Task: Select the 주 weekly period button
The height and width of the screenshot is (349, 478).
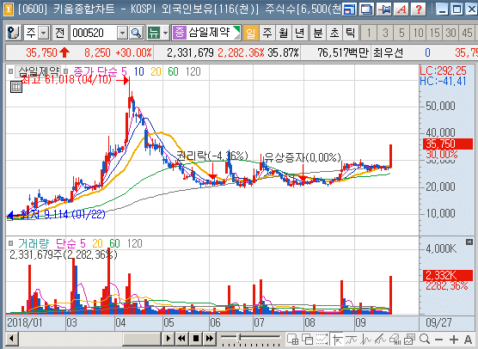Action: click(x=267, y=33)
